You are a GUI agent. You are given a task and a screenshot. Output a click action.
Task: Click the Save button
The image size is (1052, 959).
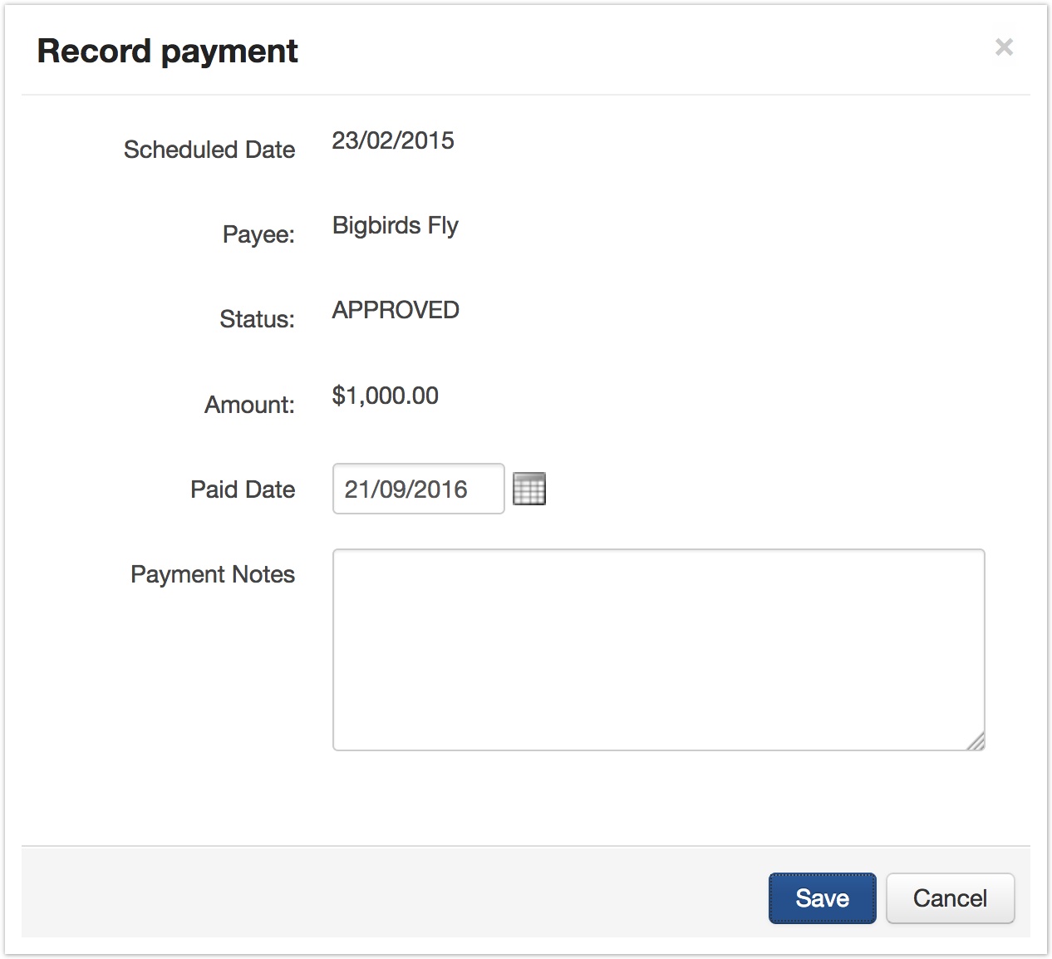[x=822, y=898]
